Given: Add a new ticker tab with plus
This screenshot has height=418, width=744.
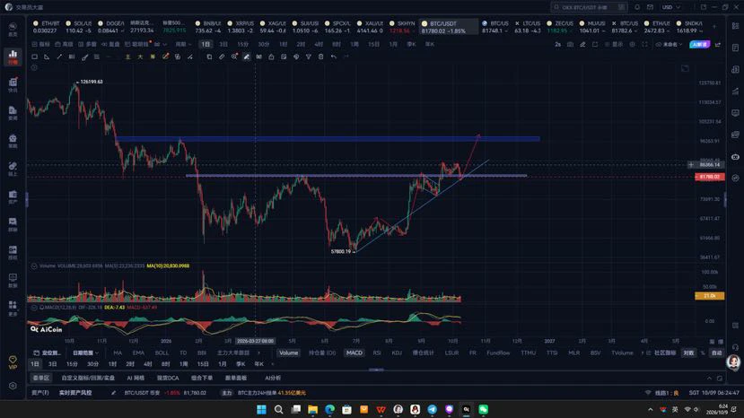Looking at the screenshot, I should tap(714, 27).
